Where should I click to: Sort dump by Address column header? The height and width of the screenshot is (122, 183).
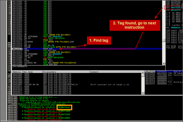coord(17,72)
